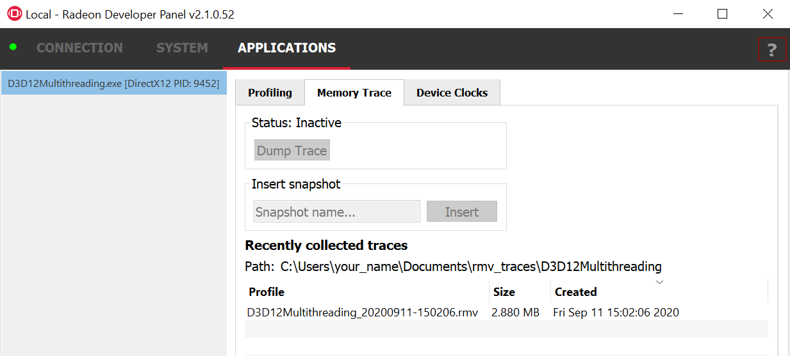Select the D3D12Multithreading_20200911-150206.rmv trace row
Viewport: 790px width, 356px height.
point(362,313)
